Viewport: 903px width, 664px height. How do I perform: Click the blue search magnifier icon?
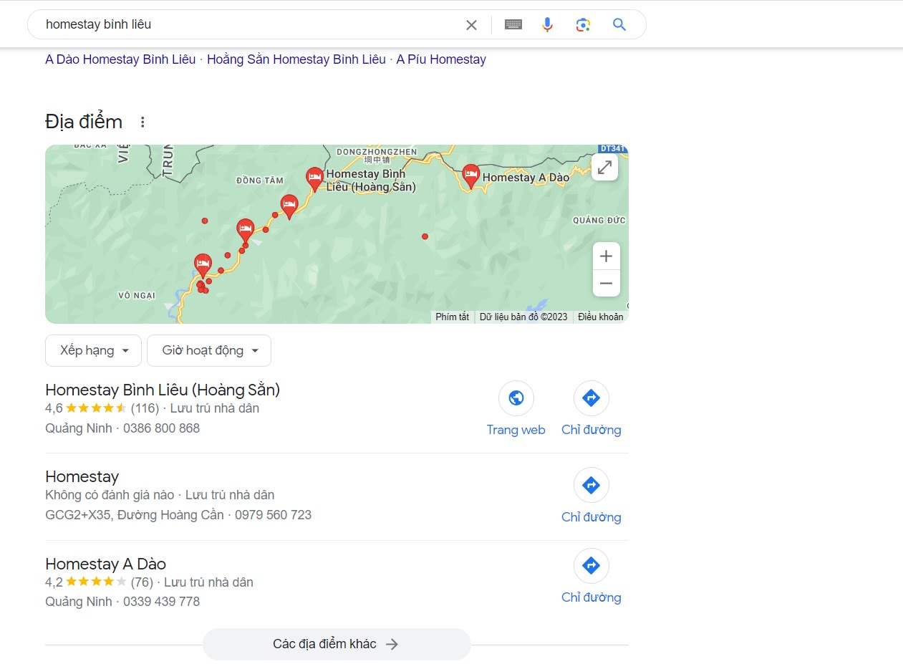point(619,25)
